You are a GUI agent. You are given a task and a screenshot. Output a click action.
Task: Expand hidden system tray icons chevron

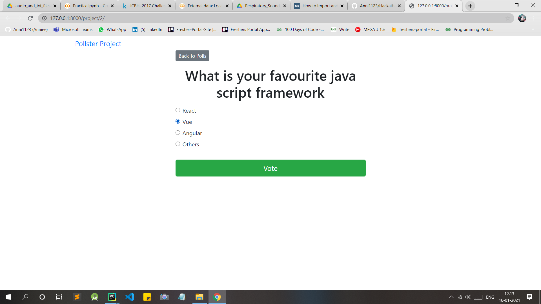tap(451, 297)
